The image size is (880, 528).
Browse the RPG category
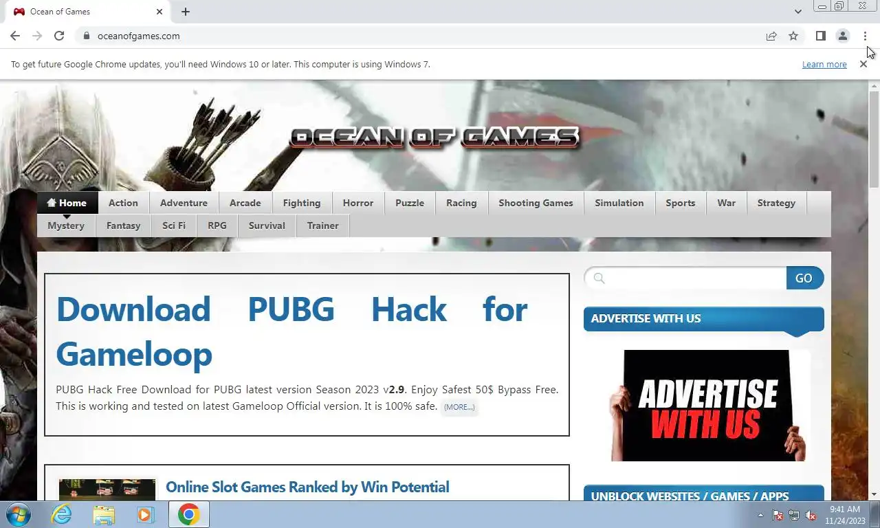[x=217, y=225]
